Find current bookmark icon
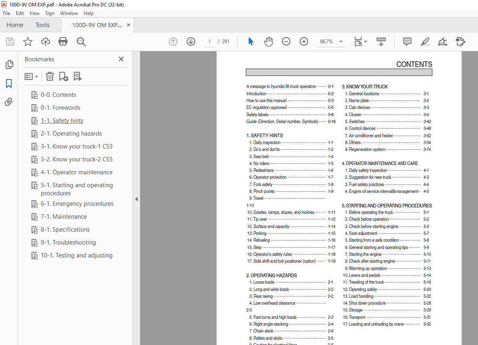 click(x=78, y=76)
